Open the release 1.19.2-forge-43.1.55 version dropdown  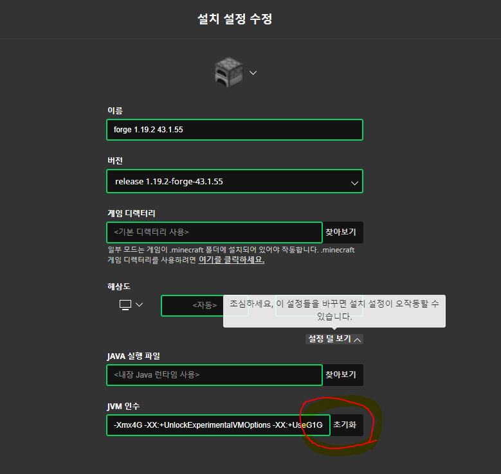pyautogui.click(x=235, y=181)
